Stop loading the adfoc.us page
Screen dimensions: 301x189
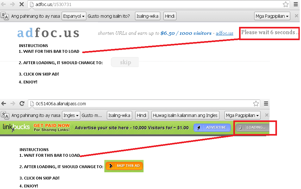[x=21, y=4]
